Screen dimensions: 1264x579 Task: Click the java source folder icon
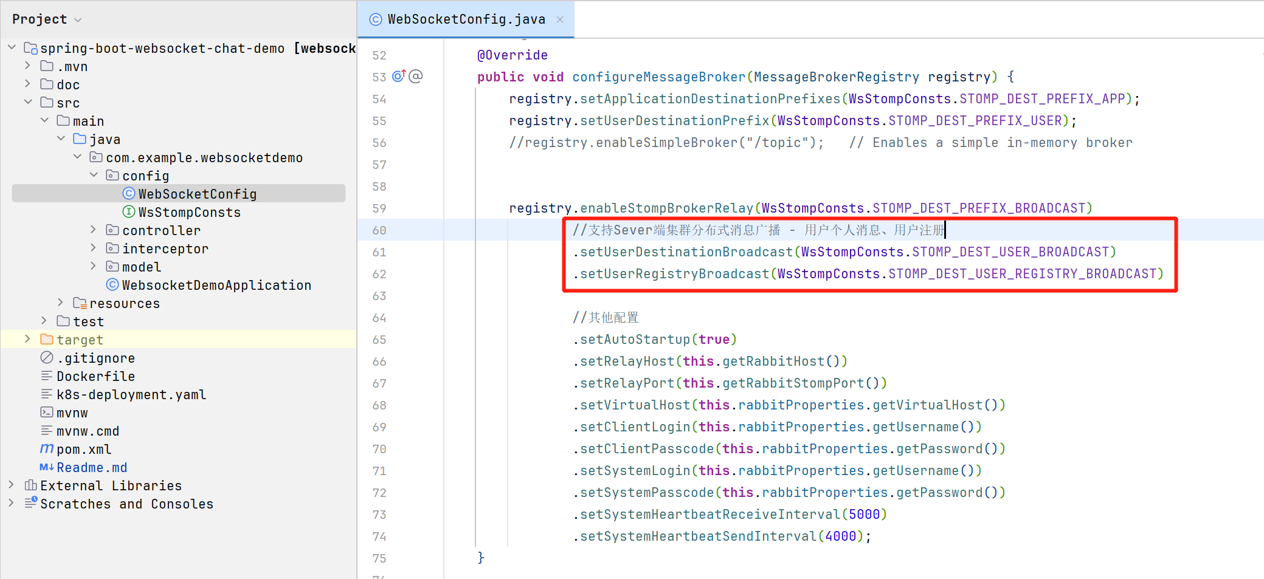pyautogui.click(x=80, y=139)
